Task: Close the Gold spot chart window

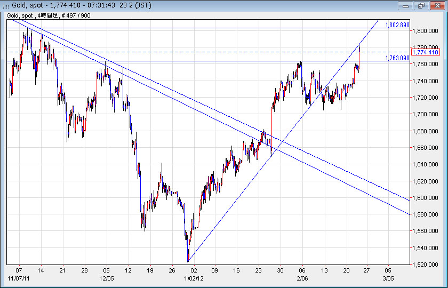Action: [x=436, y=5]
